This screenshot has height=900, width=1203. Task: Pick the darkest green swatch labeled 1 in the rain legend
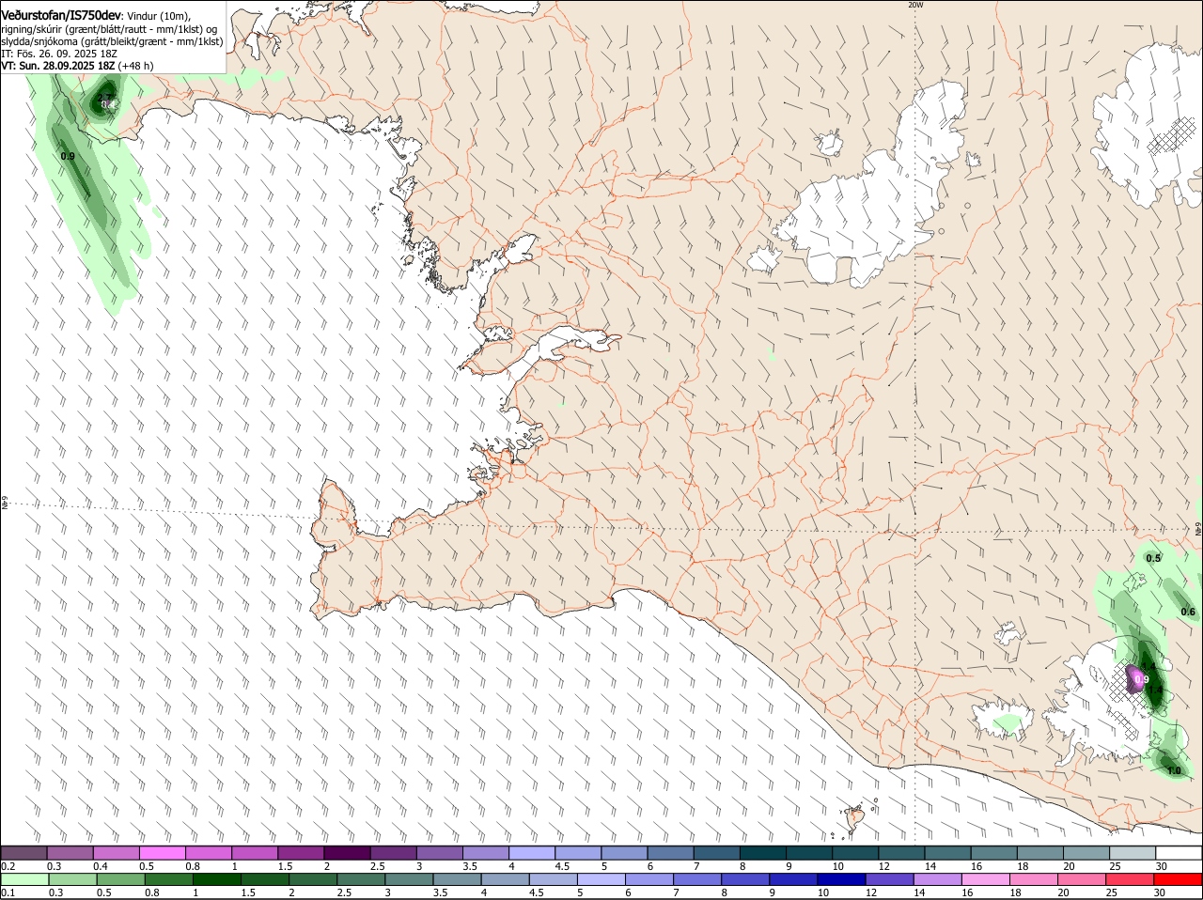[x=216, y=880]
